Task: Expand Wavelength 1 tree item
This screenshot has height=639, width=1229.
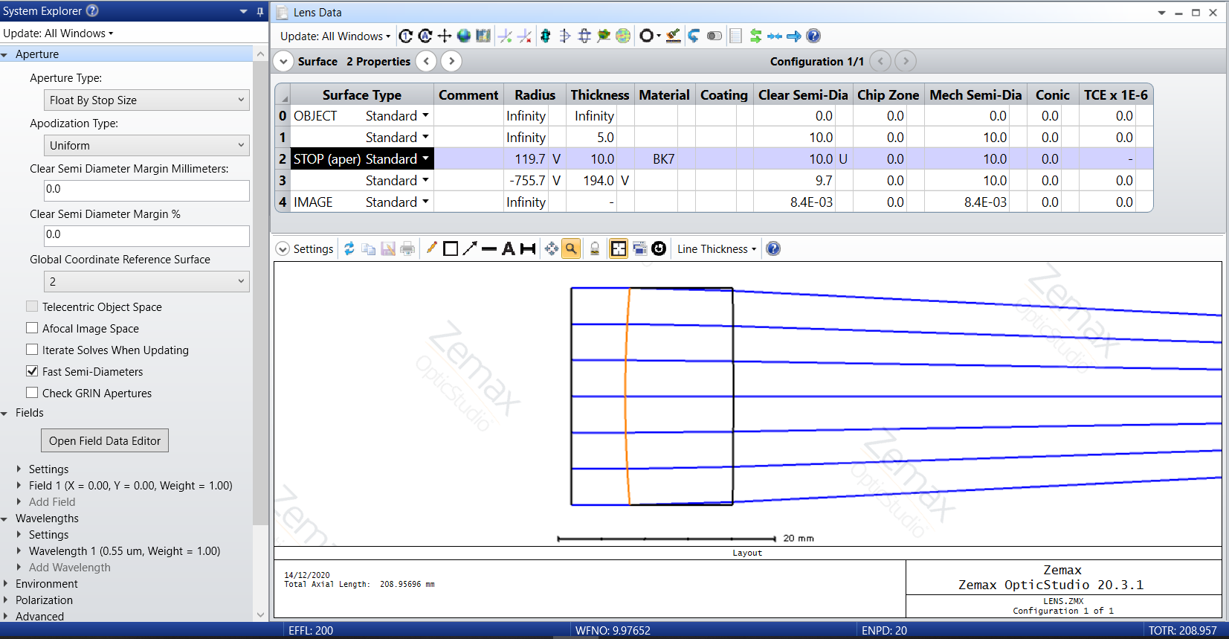Action: pos(19,551)
